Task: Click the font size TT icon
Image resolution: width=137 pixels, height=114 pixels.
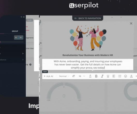Action: coord(73,76)
